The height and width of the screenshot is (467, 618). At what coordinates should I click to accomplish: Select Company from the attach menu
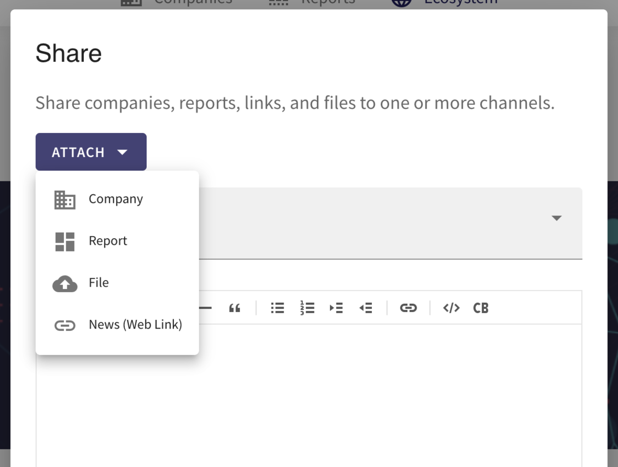[116, 199]
